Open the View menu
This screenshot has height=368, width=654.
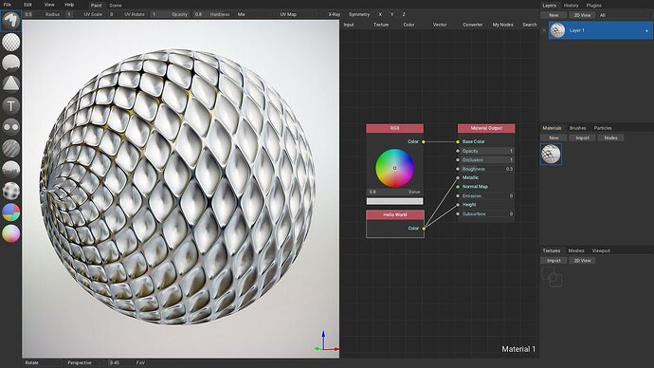point(49,5)
